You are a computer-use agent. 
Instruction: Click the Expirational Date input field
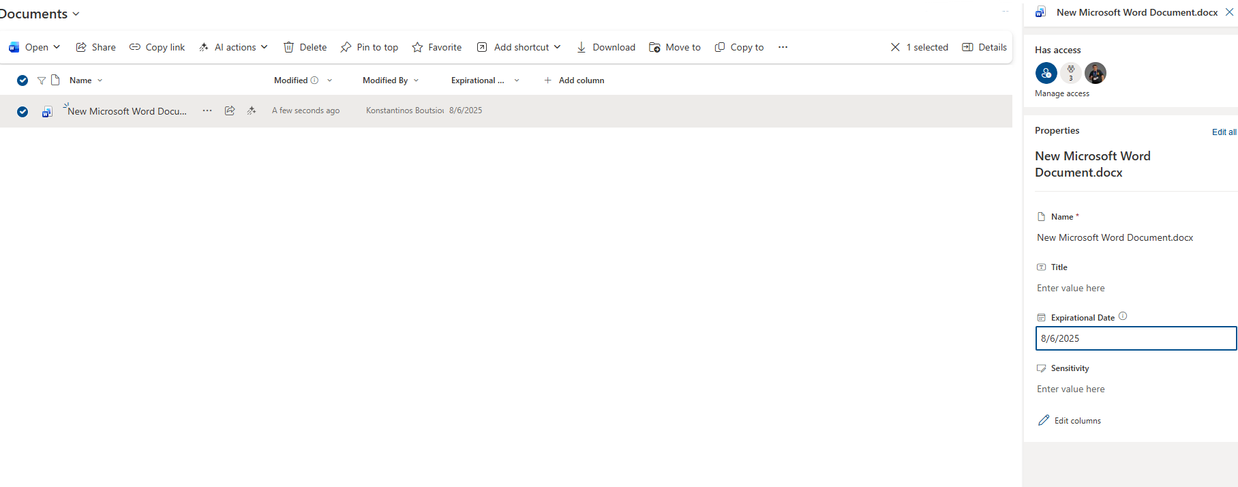coord(1135,338)
